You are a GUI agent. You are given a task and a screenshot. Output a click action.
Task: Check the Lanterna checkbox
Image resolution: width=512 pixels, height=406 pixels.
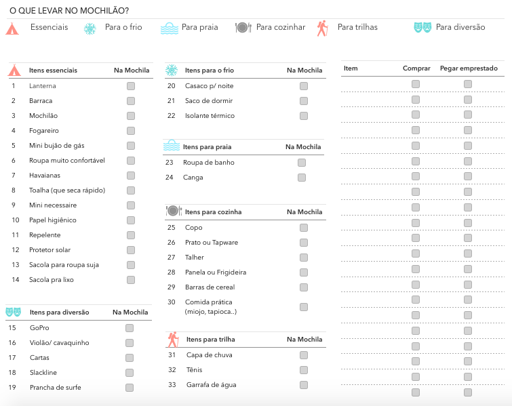[131, 86]
